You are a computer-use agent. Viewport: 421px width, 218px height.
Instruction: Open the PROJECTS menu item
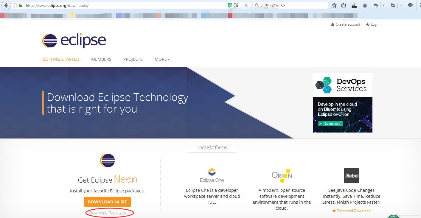[133, 59]
